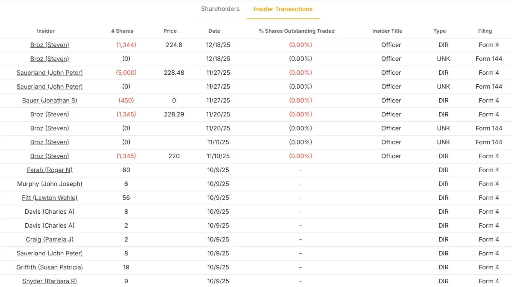Click the Craig (Pamela J) insider link

(50, 239)
